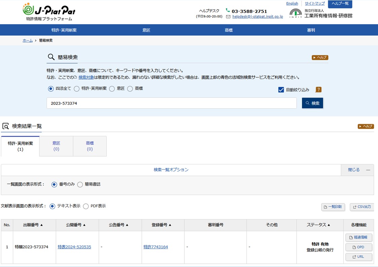Uncheck the 自動絞り込み checkbox
Viewport: 378px width, 267px height.
pyautogui.click(x=281, y=90)
